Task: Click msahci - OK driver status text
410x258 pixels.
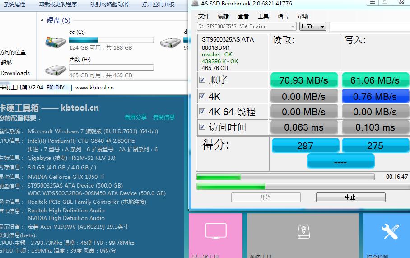Action: pos(217,55)
